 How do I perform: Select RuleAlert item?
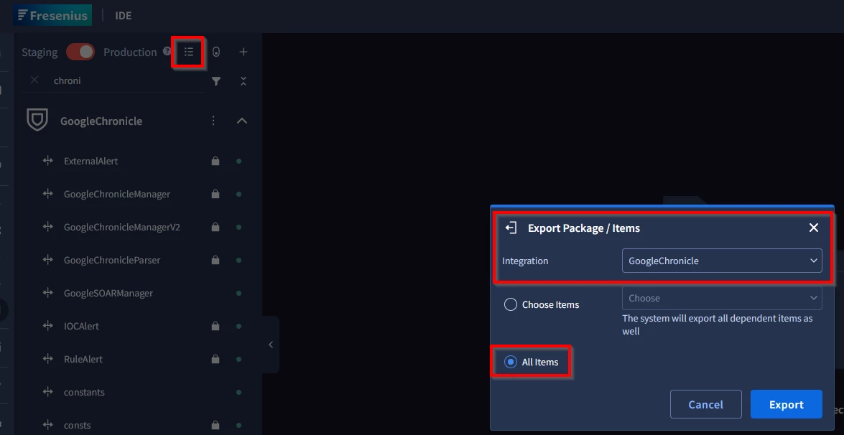click(83, 359)
